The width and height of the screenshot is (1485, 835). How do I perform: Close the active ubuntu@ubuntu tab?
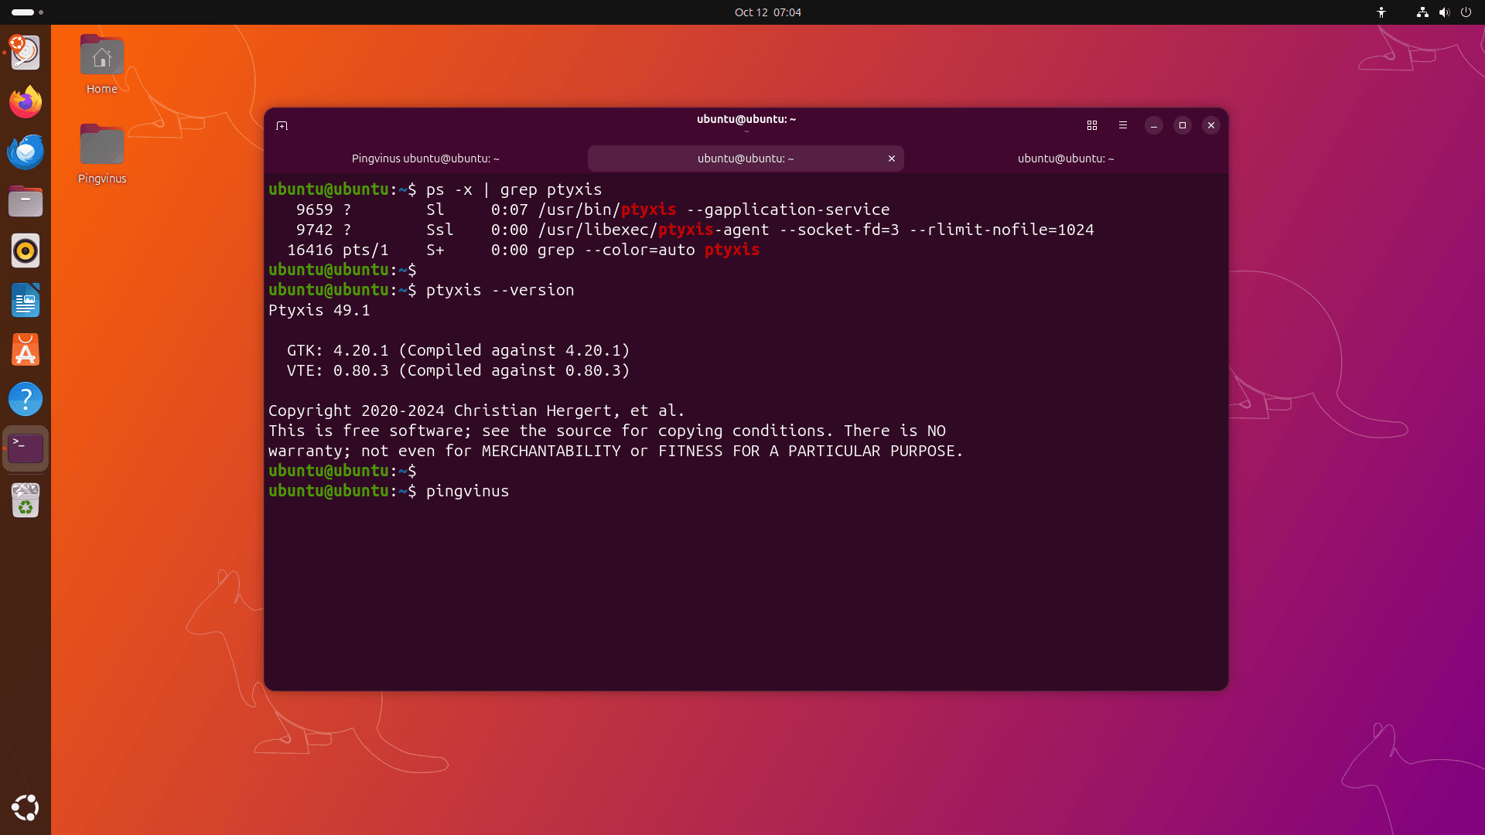(x=892, y=158)
